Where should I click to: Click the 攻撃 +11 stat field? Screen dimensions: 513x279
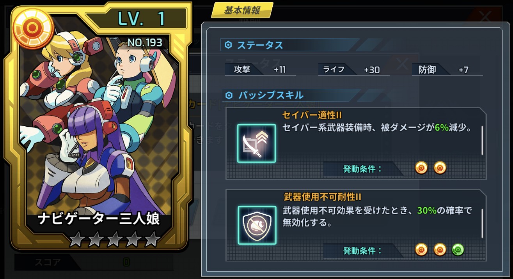coord(261,70)
